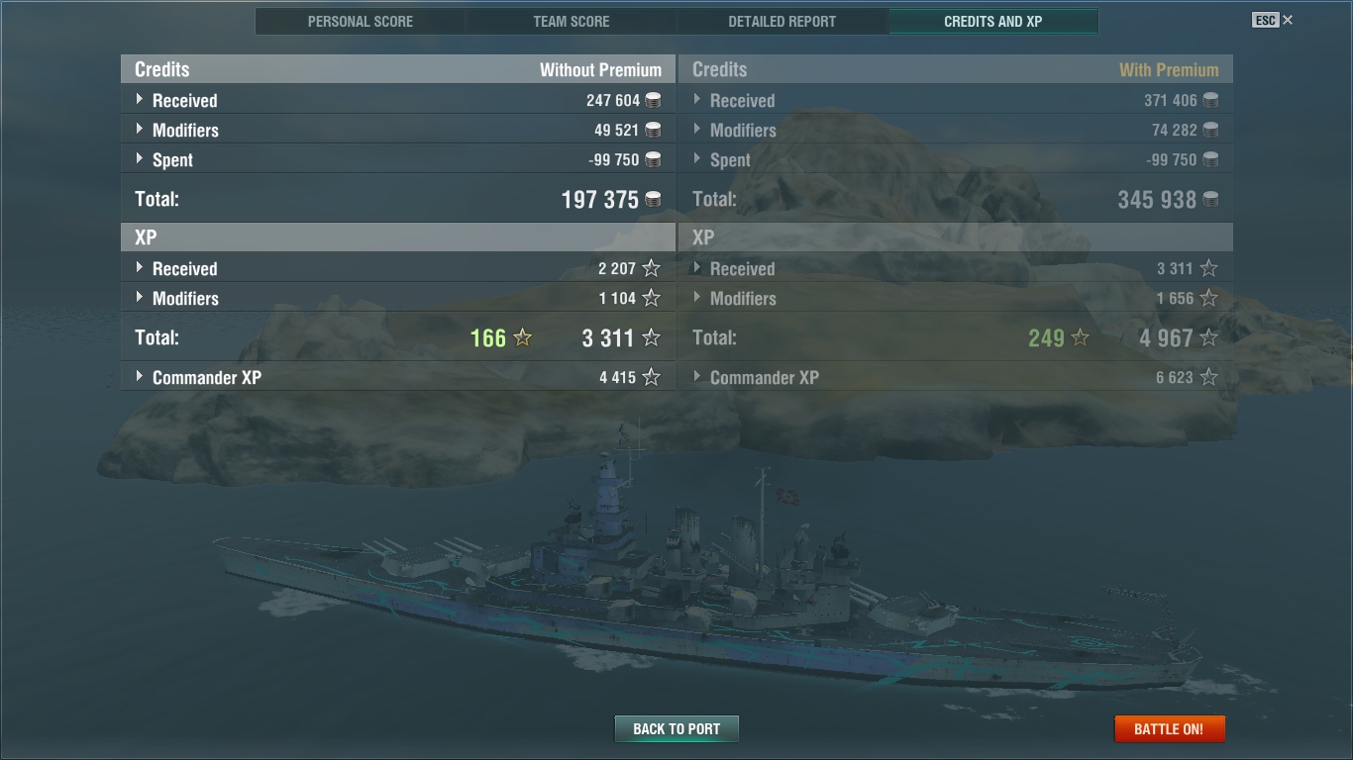Click the Back to Port button
This screenshot has height=760, width=1353.
(x=676, y=729)
